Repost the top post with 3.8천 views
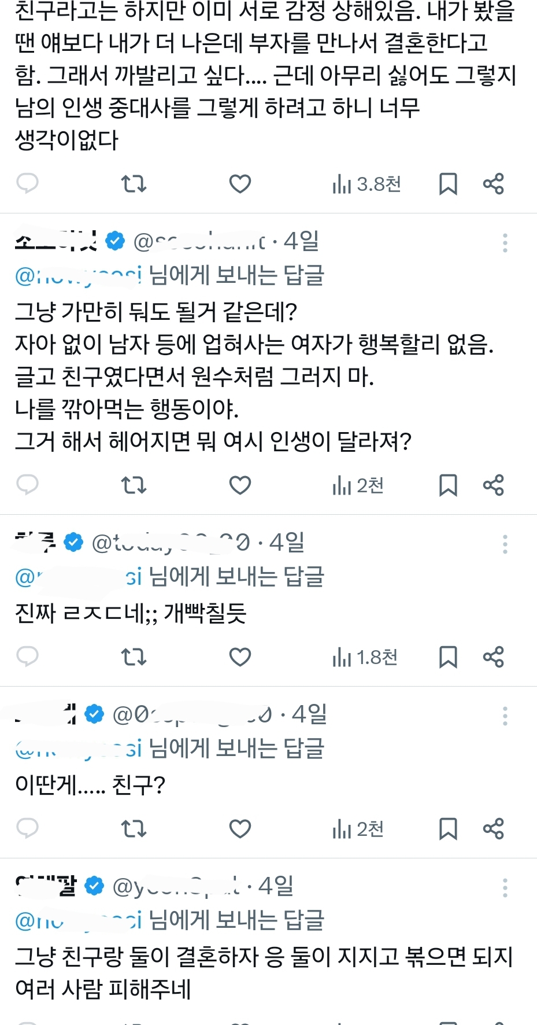The image size is (537, 1025). pyautogui.click(x=134, y=184)
